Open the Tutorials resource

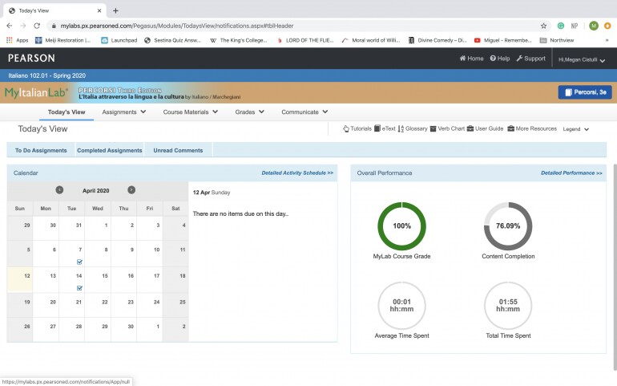pos(357,128)
